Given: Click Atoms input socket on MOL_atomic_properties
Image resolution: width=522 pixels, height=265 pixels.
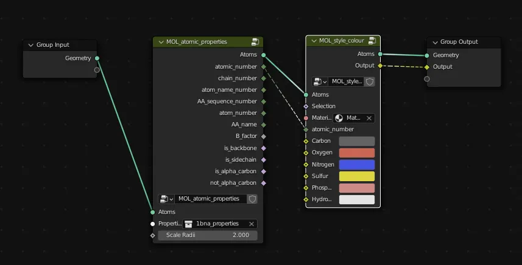Looking at the screenshot, I should tap(152, 212).
